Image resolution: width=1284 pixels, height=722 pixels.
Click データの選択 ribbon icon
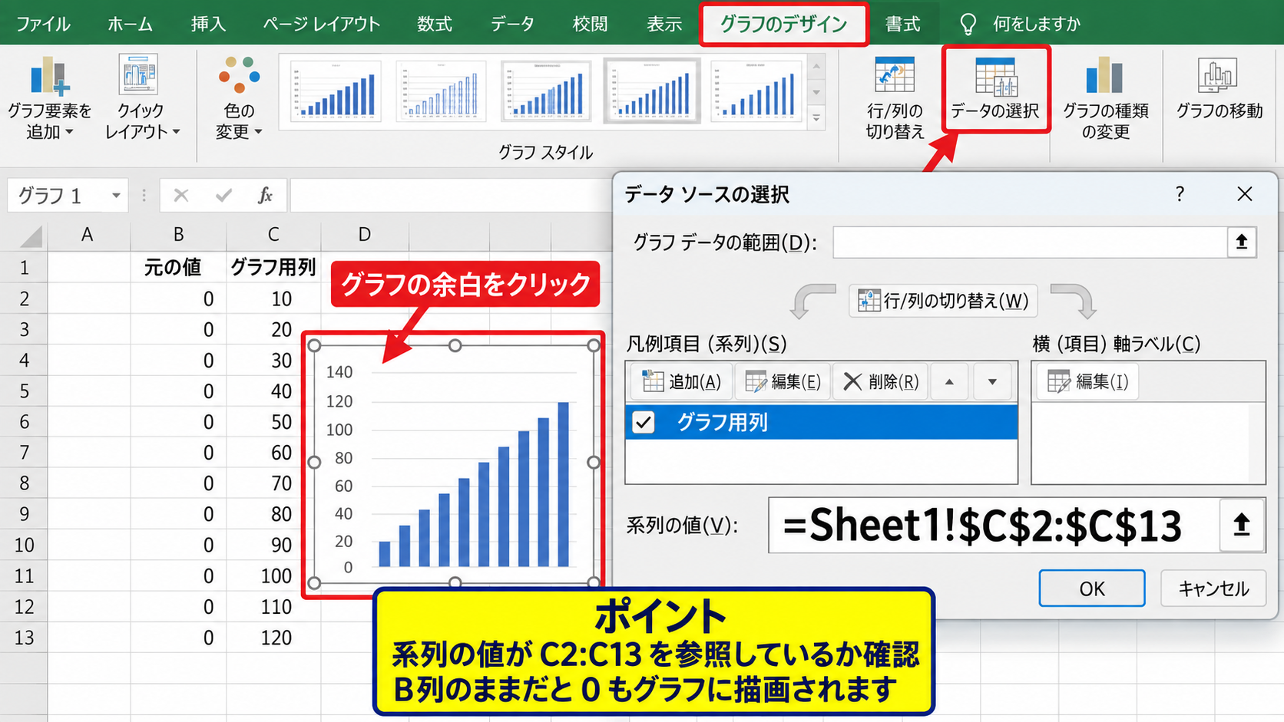tap(995, 77)
